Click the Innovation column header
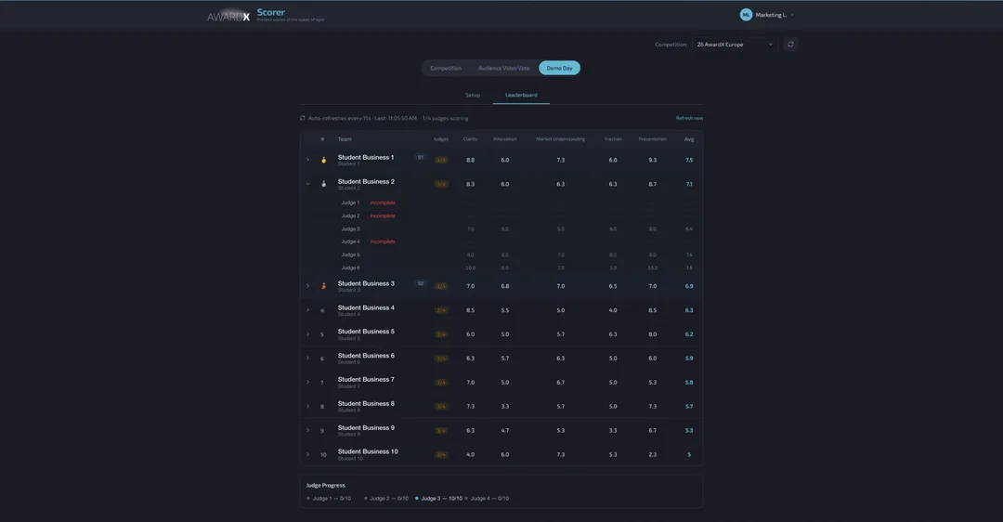Viewport: 1003px width, 522px height. [x=504, y=138]
